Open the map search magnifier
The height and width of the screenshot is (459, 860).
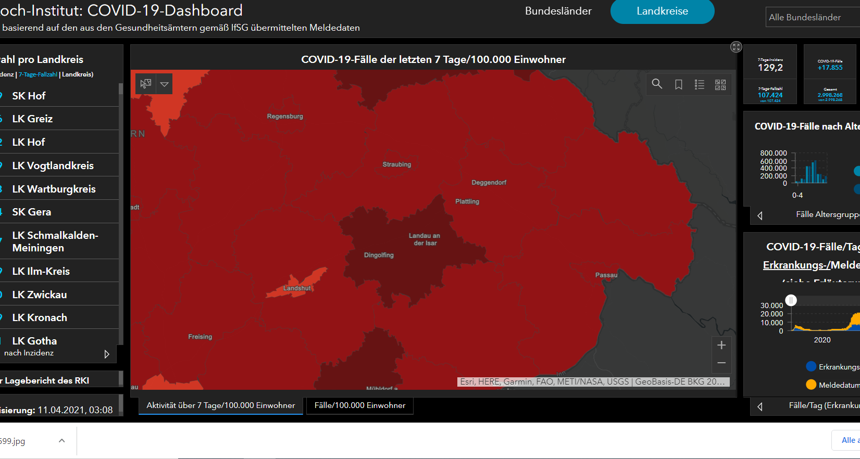coord(657,84)
